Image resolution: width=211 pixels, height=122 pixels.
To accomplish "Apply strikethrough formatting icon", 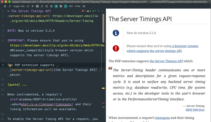I will 33,6.
